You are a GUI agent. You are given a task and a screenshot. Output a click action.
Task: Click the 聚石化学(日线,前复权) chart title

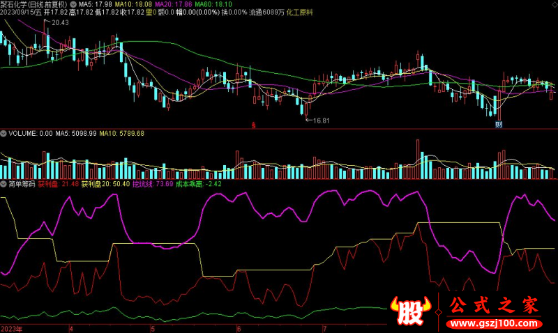pos(33,5)
